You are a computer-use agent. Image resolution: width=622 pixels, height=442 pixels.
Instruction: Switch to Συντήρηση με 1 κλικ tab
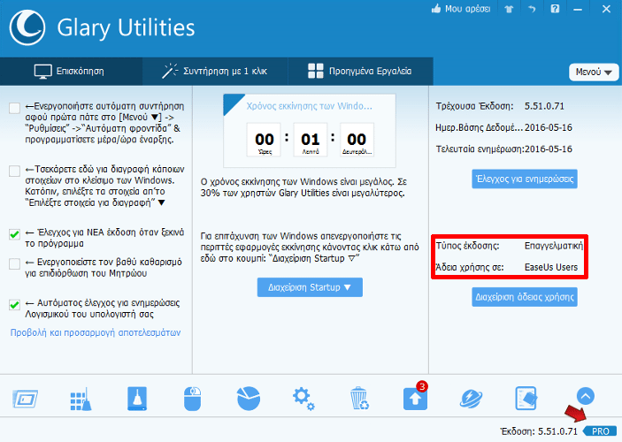(x=215, y=72)
